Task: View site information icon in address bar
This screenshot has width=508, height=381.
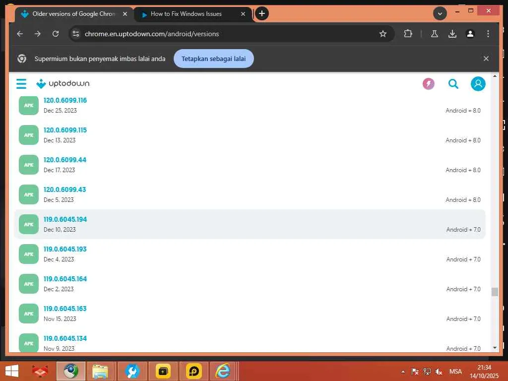Action: coord(76,34)
